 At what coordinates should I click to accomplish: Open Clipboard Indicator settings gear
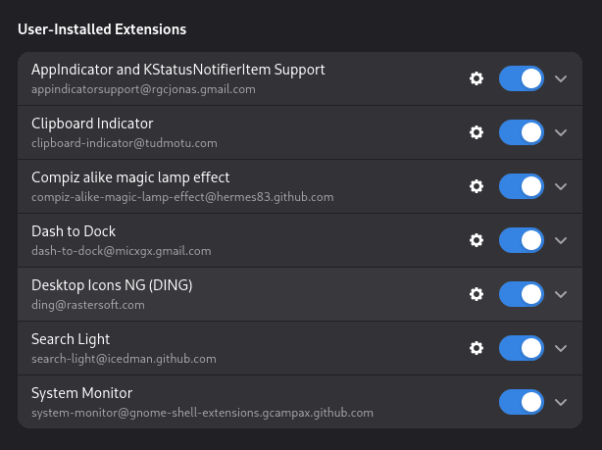[x=477, y=132]
